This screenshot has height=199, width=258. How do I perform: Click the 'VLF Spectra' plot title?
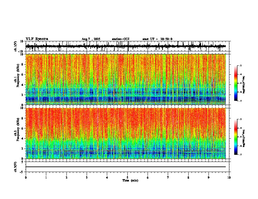37,39
